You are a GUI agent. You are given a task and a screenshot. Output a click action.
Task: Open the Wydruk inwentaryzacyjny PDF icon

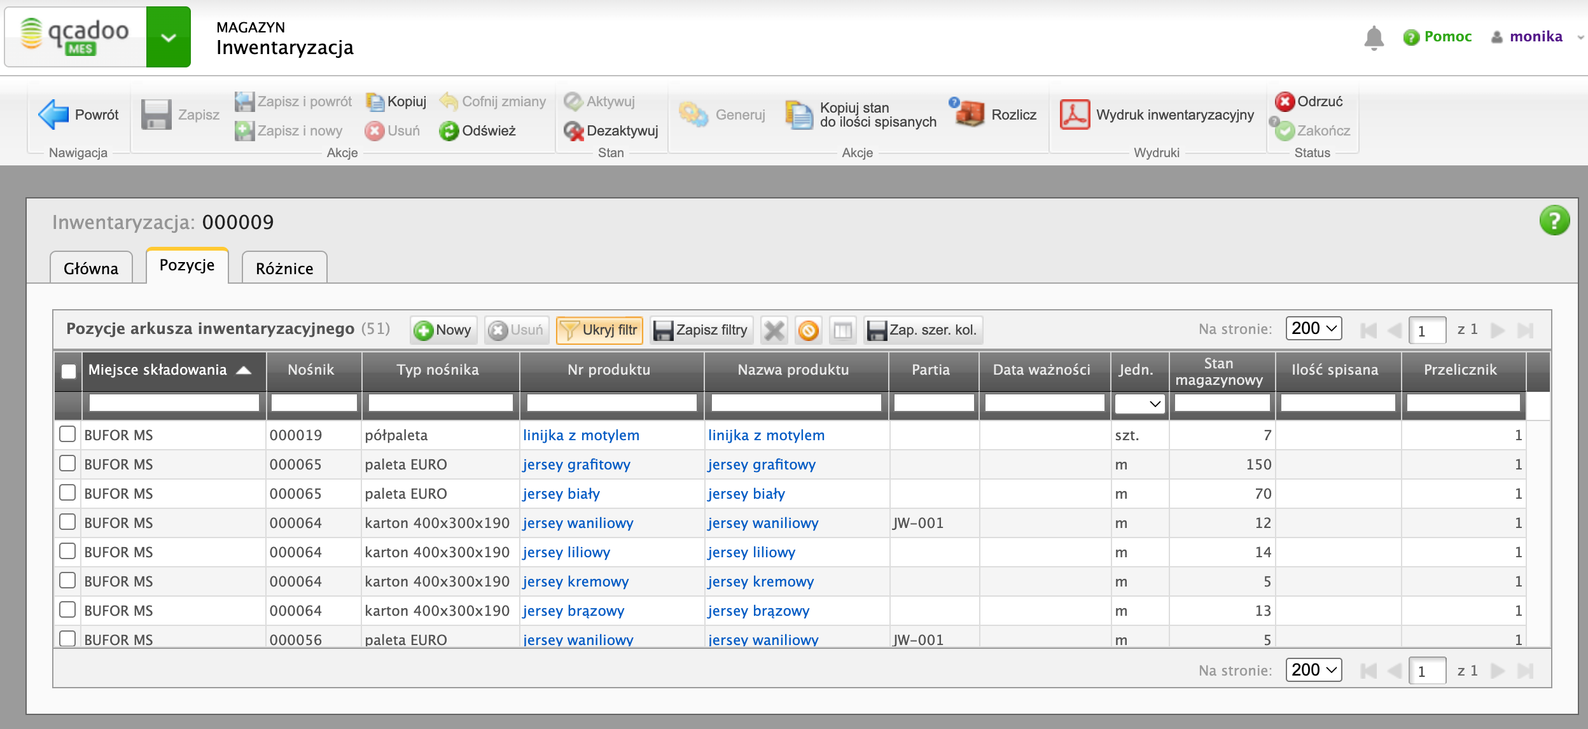point(1075,115)
